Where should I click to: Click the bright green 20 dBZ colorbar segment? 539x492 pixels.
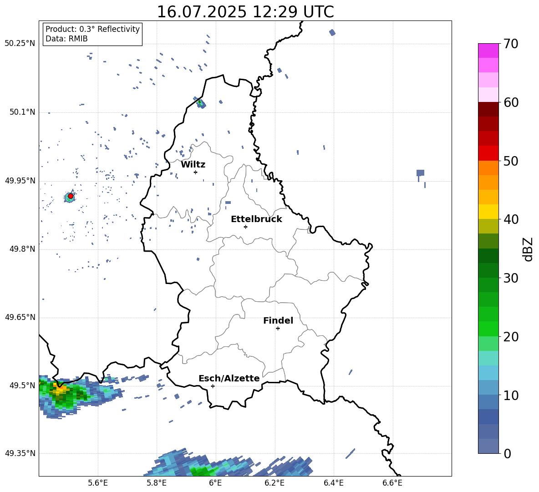pos(488,329)
